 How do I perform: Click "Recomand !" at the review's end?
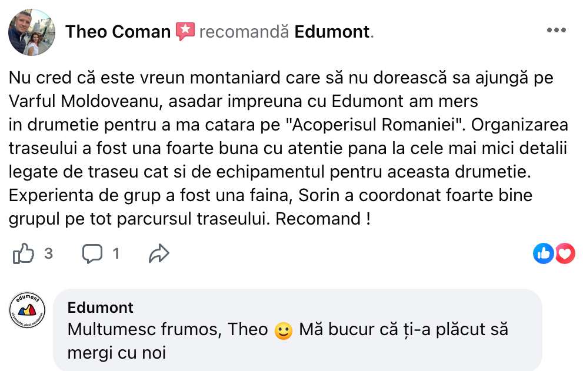[323, 219]
